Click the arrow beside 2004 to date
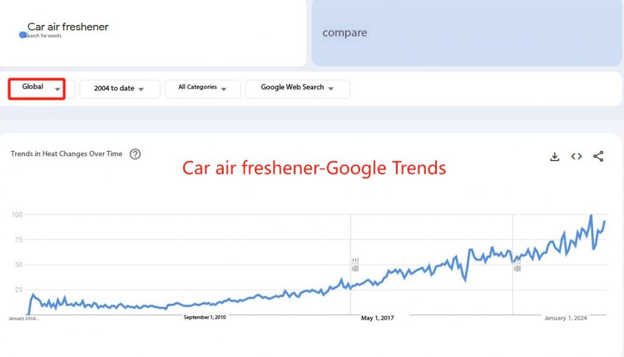 point(141,89)
